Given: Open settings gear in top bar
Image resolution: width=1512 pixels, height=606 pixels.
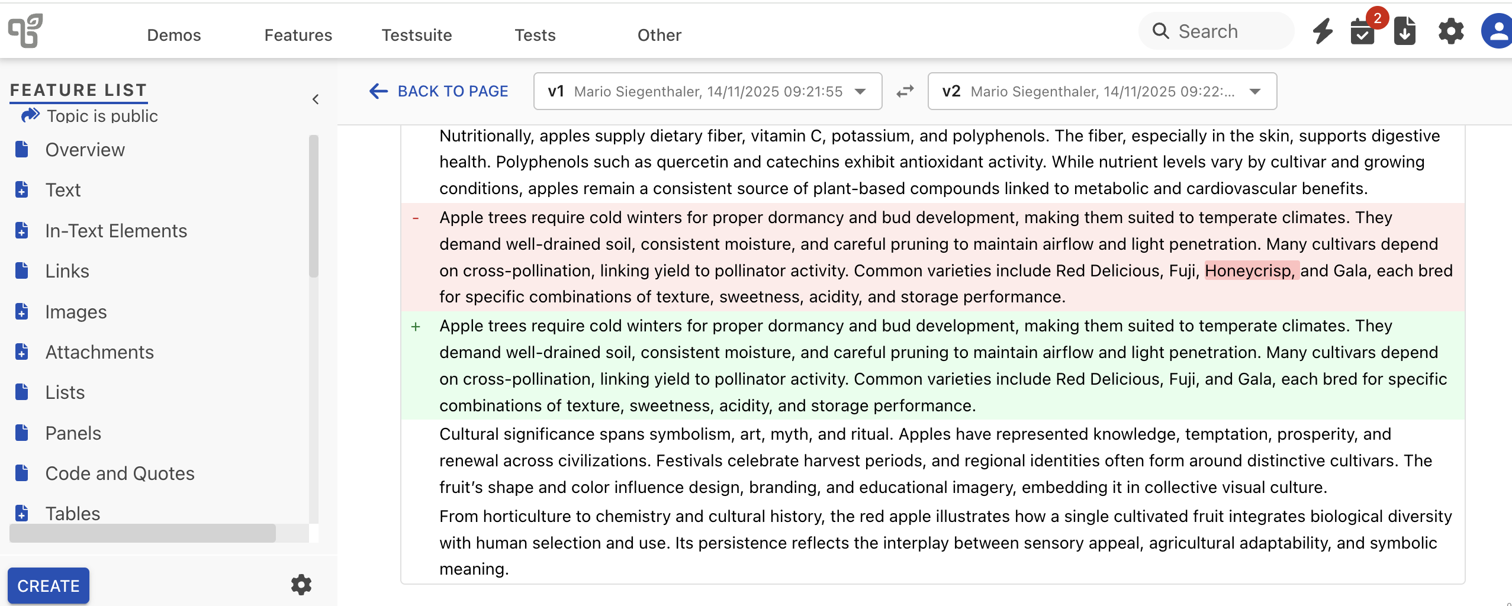Looking at the screenshot, I should 1451,31.
